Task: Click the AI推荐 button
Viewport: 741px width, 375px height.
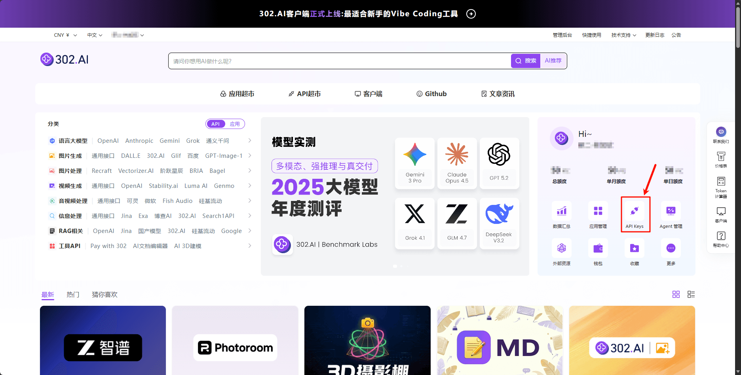Action: pos(553,61)
